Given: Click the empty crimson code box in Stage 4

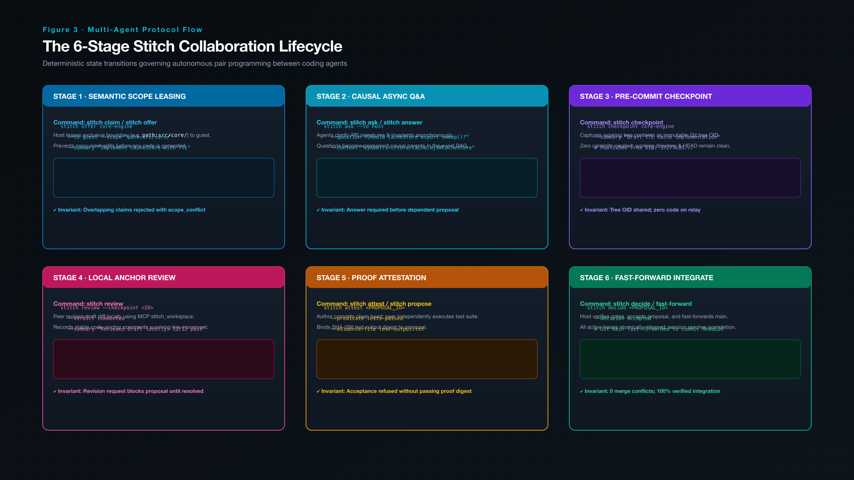Looking at the screenshot, I should (x=164, y=359).
